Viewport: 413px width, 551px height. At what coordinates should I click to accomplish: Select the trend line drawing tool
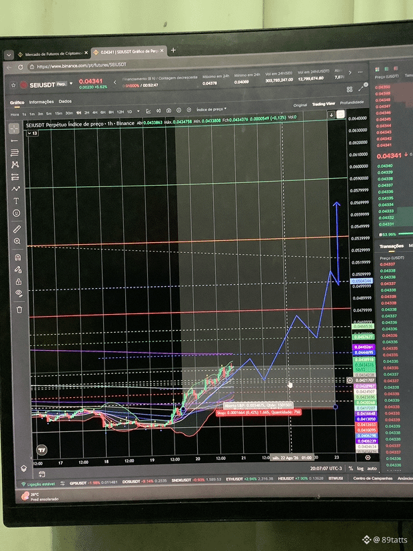[15, 141]
